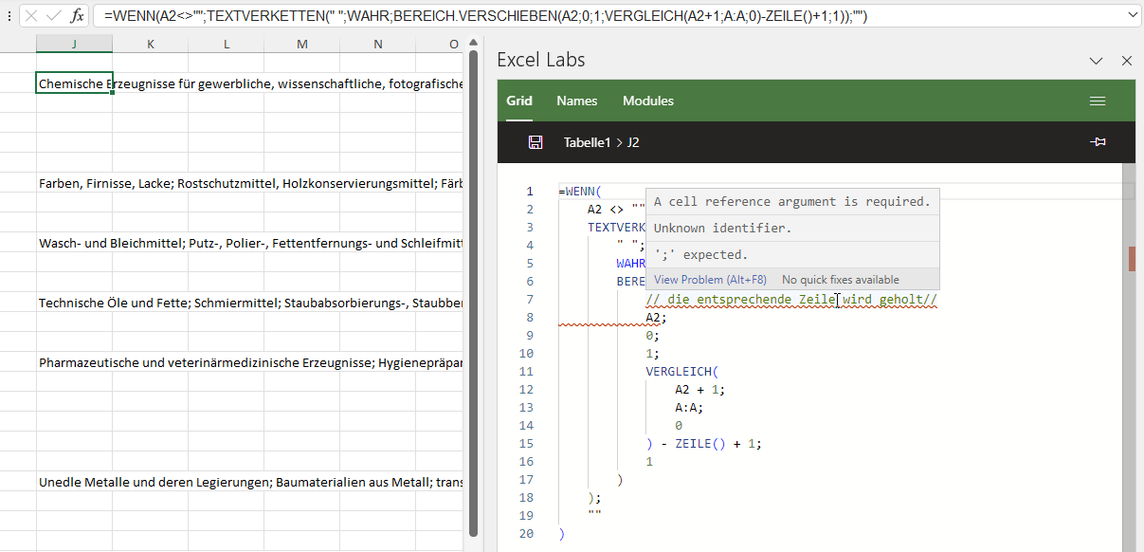
Task: Switch to the Modules tab
Action: pyautogui.click(x=648, y=101)
